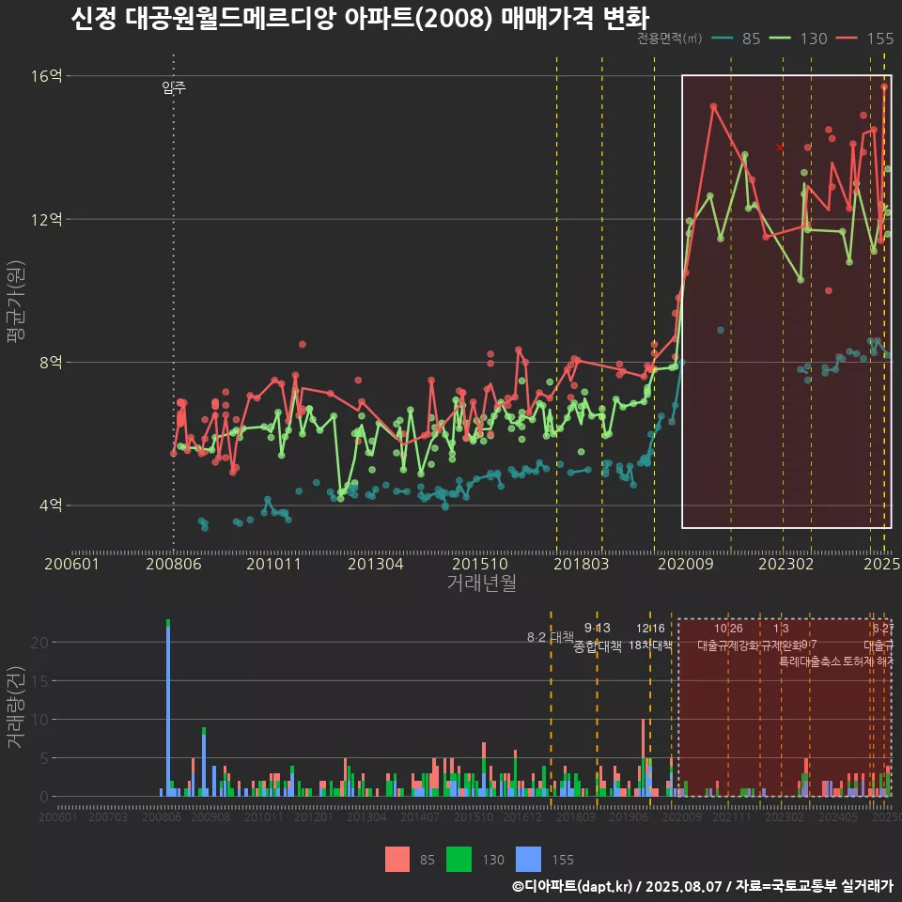This screenshot has width=902, height=902.
Task: Click the chart title text
Action: pos(360,17)
